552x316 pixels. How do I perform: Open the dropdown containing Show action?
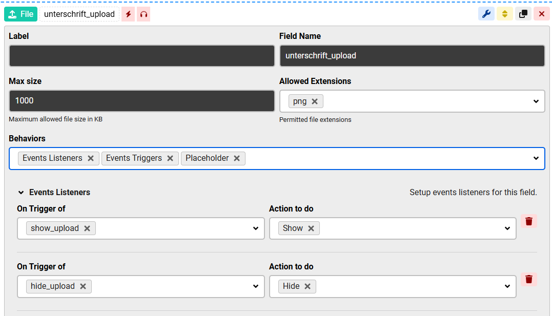click(507, 228)
